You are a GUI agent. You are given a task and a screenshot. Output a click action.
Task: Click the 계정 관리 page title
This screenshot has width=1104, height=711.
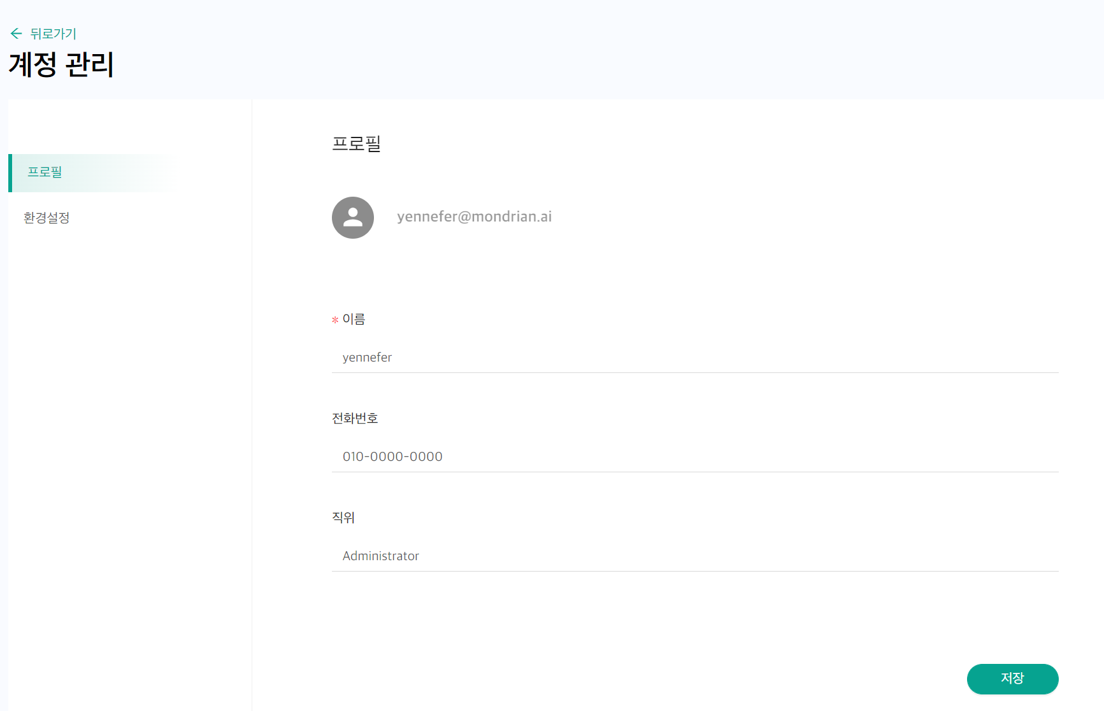(61, 65)
